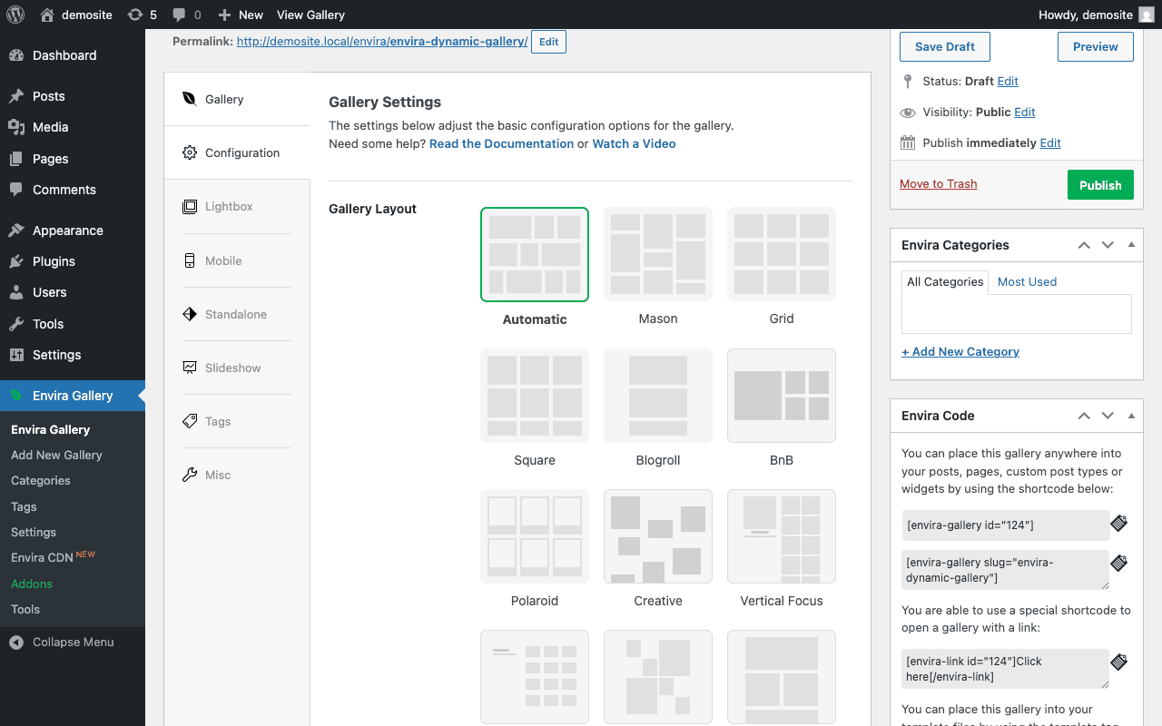The width and height of the screenshot is (1162, 726).
Task: Copy the envira-gallery id shortcode clipboard icon
Action: (x=1119, y=524)
